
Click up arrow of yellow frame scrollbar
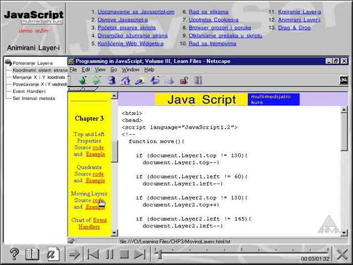pos(114,96)
